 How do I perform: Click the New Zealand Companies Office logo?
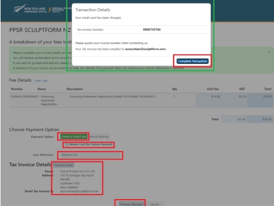pyautogui.click(x=30, y=9)
